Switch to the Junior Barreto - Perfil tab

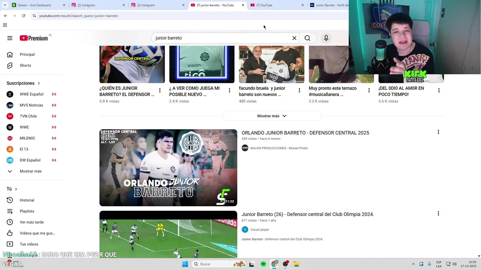(x=328, y=5)
